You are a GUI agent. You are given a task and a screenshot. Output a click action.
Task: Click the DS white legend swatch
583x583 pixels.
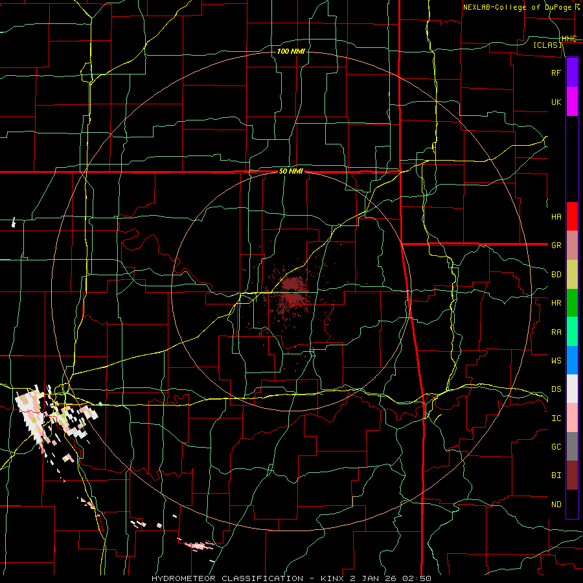tap(572, 389)
